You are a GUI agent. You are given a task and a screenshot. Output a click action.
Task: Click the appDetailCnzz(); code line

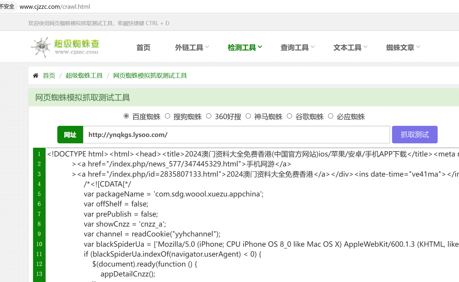[x=128, y=274]
